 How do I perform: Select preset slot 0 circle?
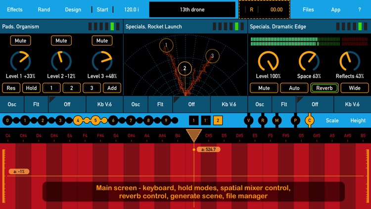click(x=7, y=120)
